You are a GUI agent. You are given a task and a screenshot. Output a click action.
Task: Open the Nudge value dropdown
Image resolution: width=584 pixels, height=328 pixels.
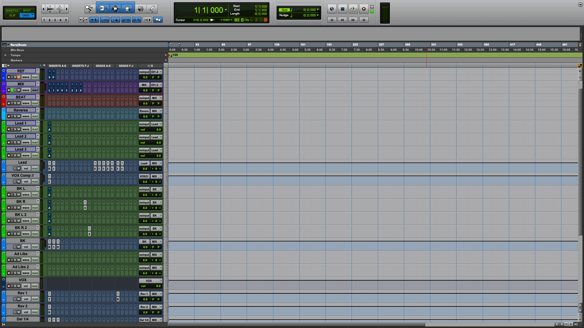click(x=318, y=15)
